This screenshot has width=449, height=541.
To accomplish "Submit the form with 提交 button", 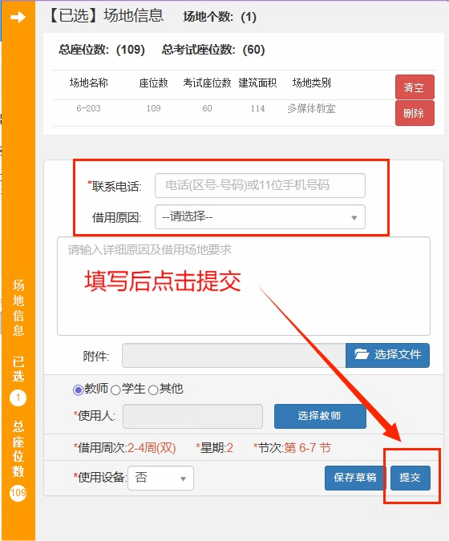I will click(411, 478).
